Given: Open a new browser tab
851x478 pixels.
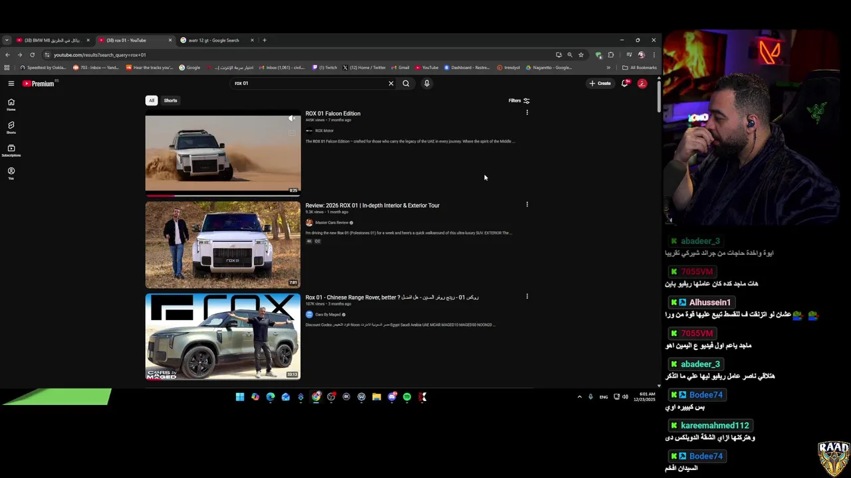Looking at the screenshot, I should (x=265, y=40).
